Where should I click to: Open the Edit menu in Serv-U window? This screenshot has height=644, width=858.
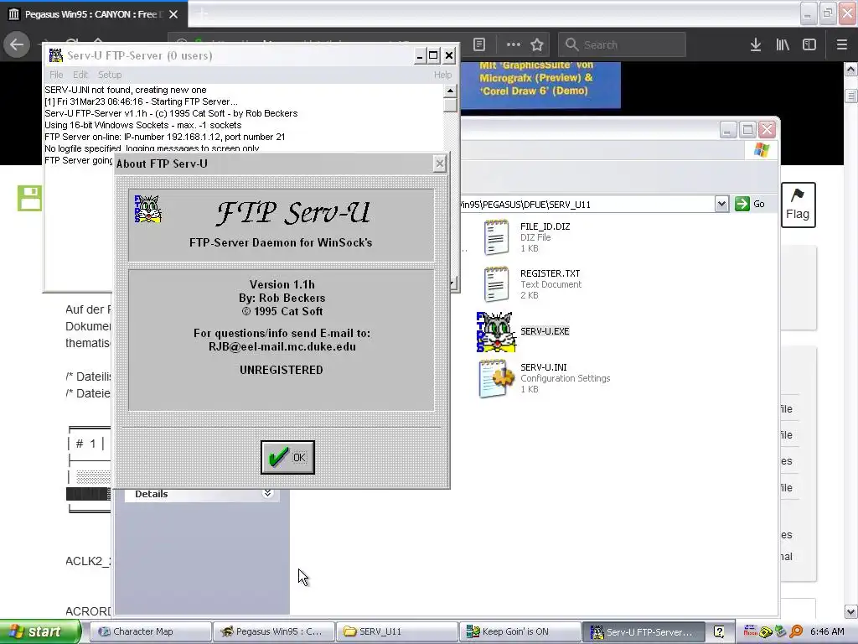80,75
